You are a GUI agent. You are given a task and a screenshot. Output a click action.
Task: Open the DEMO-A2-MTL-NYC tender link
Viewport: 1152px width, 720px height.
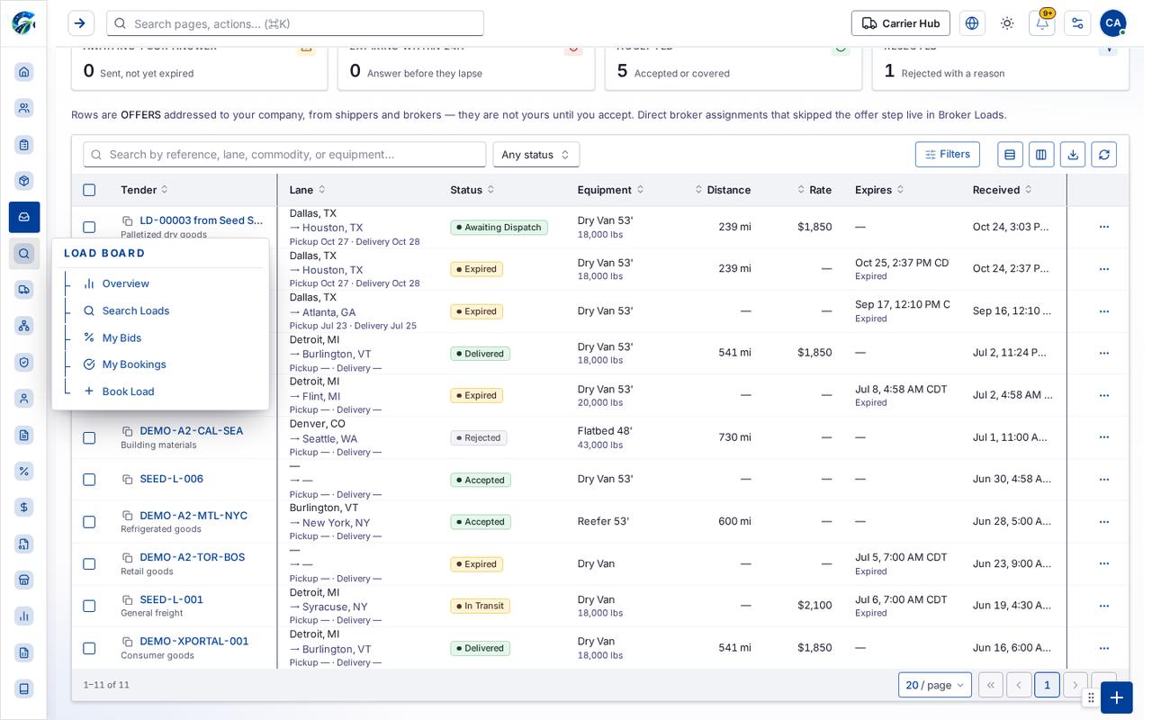193,516
